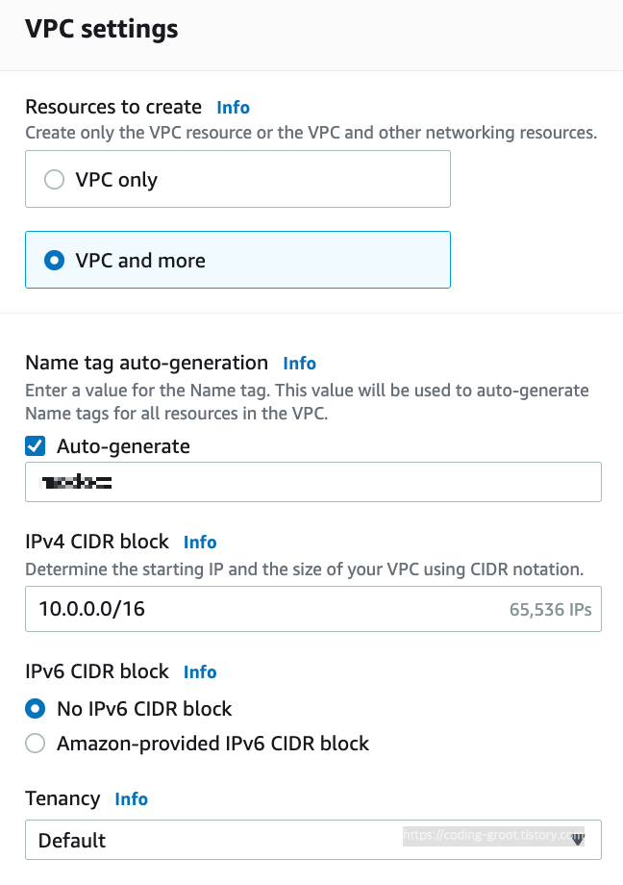Open Info link for Name tag auto-generation
This screenshot has height=885, width=623.
pos(299,364)
